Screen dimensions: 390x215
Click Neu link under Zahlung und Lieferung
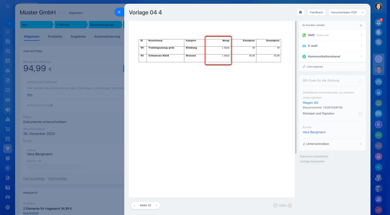tap(30, 95)
